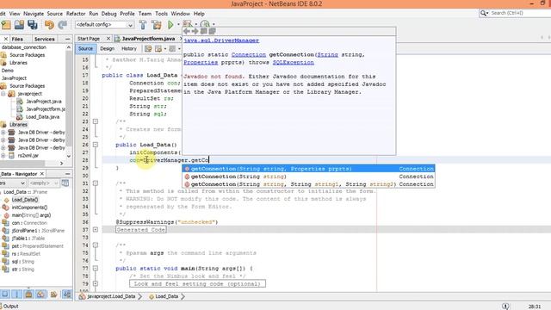
Task: Expand the look and feel fold at line 79
Action: [96, 283]
